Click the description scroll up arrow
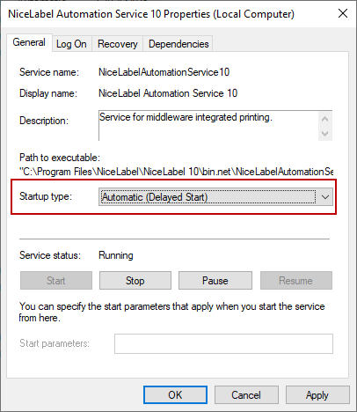 324,119
